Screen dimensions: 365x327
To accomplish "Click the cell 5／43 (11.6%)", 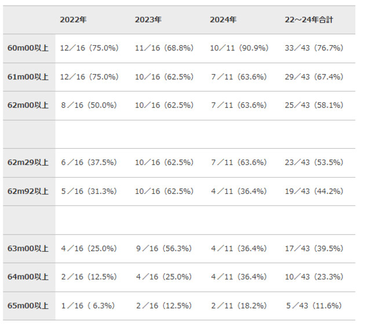I will [313, 306].
